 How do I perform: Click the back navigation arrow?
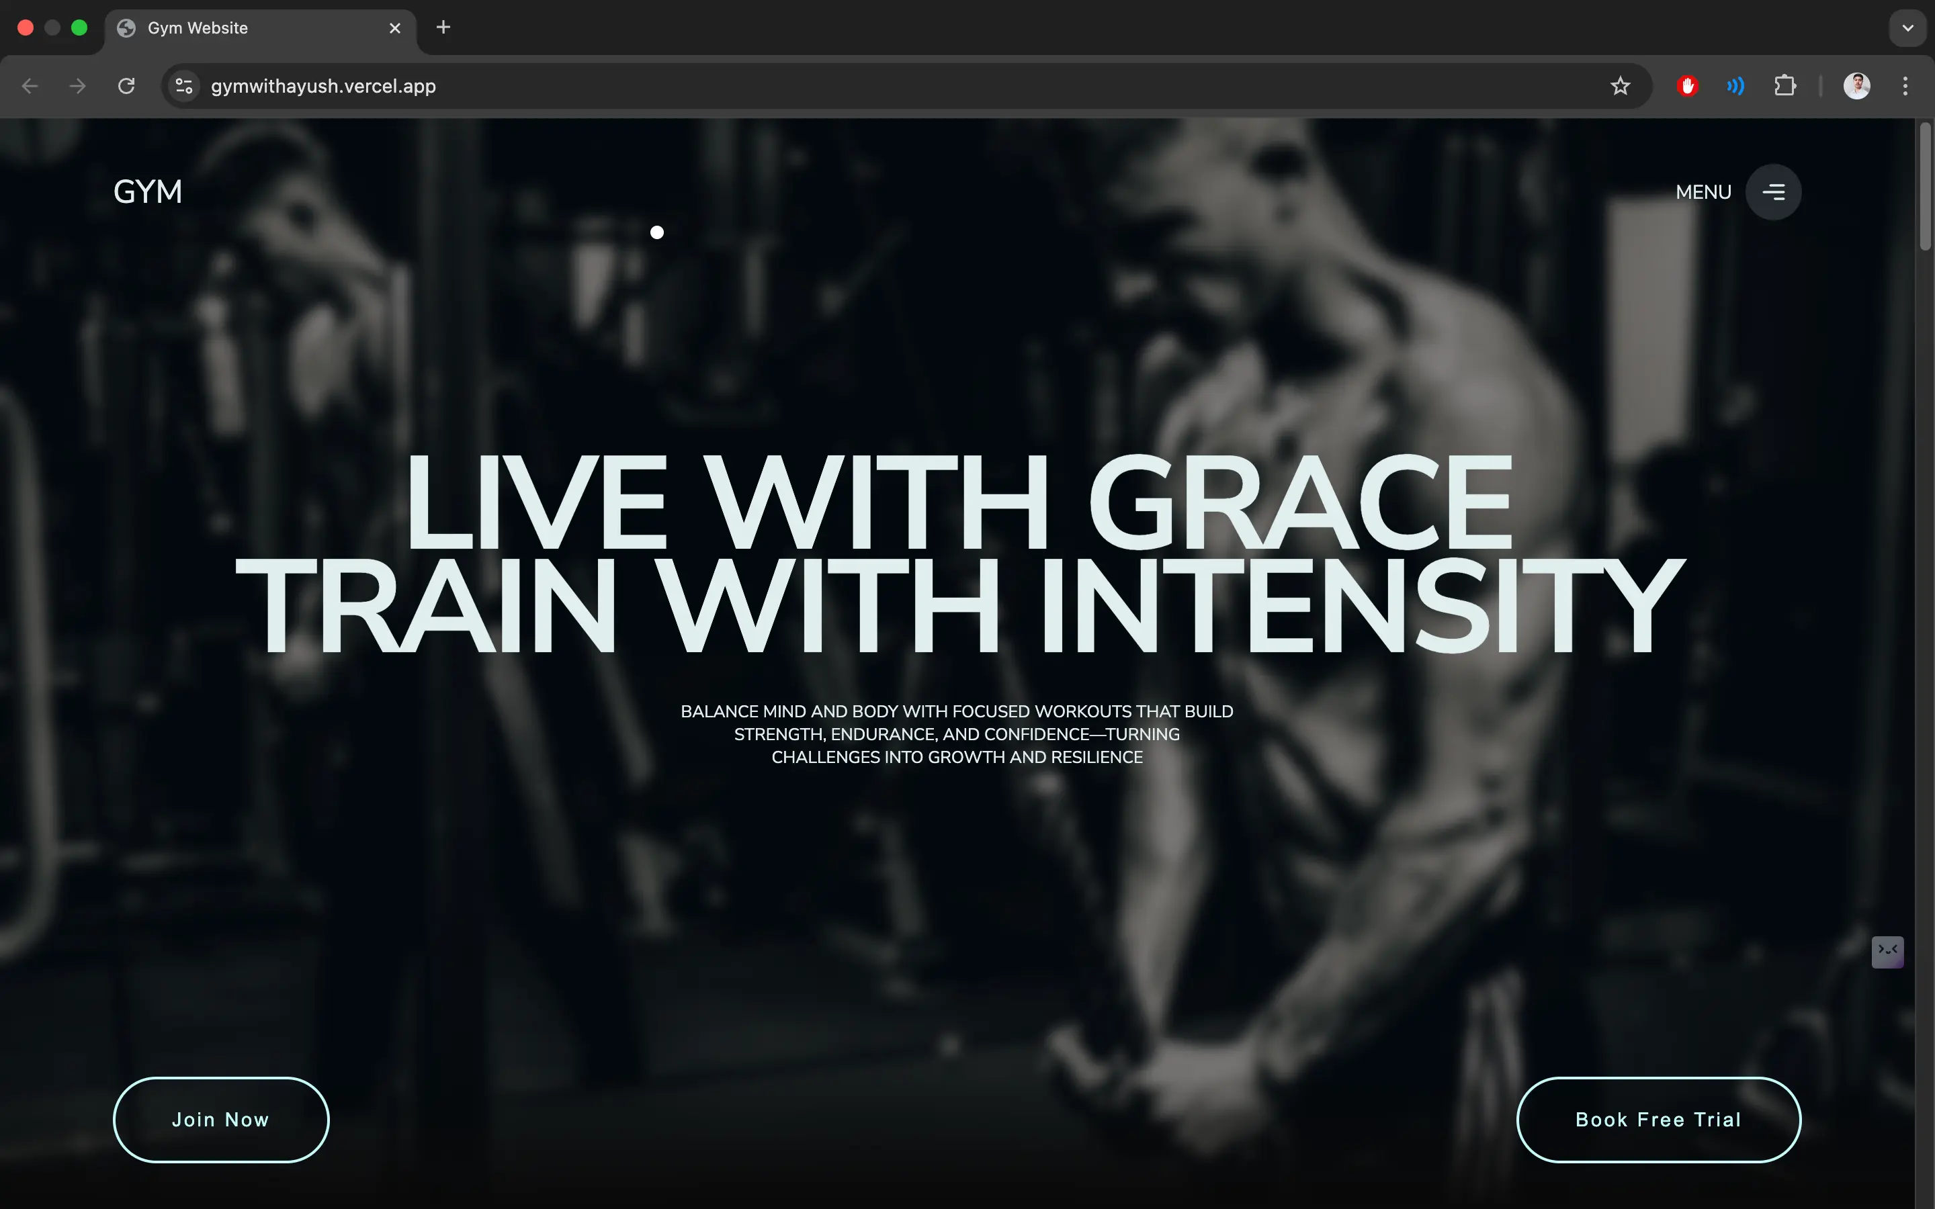pos(30,87)
